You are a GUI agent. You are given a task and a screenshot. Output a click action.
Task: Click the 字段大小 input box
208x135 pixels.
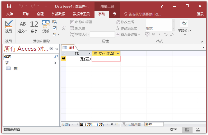pyautogui.click(x=102, y=35)
